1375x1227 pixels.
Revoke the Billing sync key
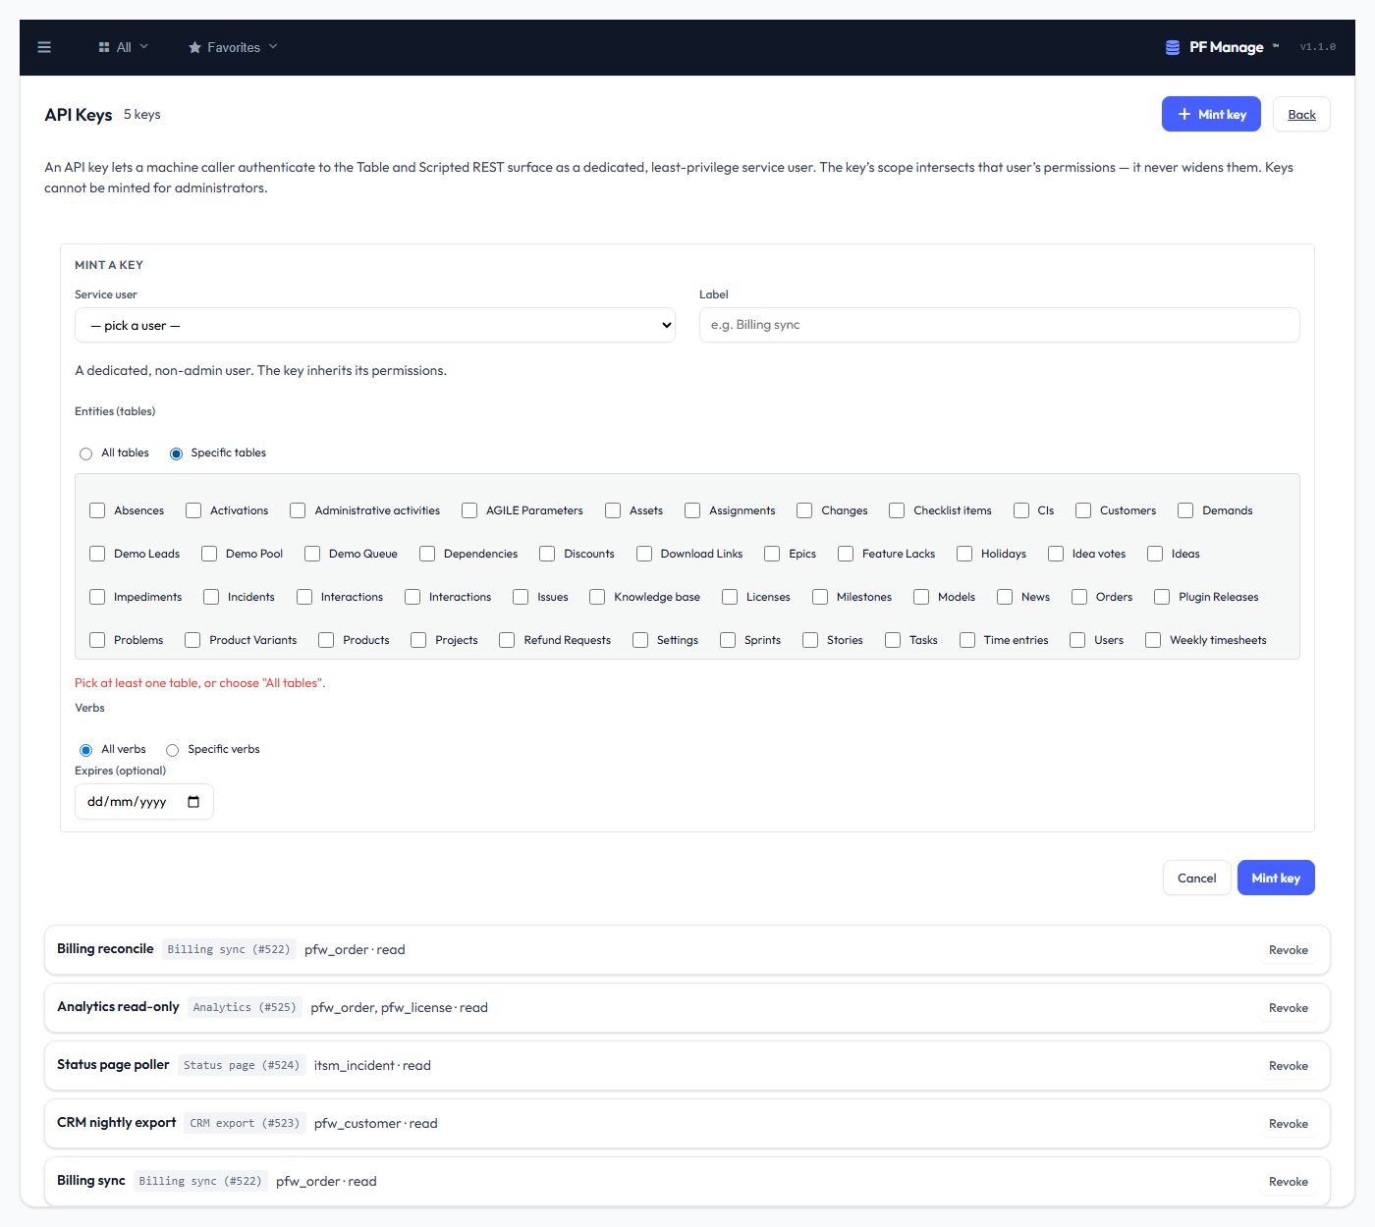tap(1288, 1182)
